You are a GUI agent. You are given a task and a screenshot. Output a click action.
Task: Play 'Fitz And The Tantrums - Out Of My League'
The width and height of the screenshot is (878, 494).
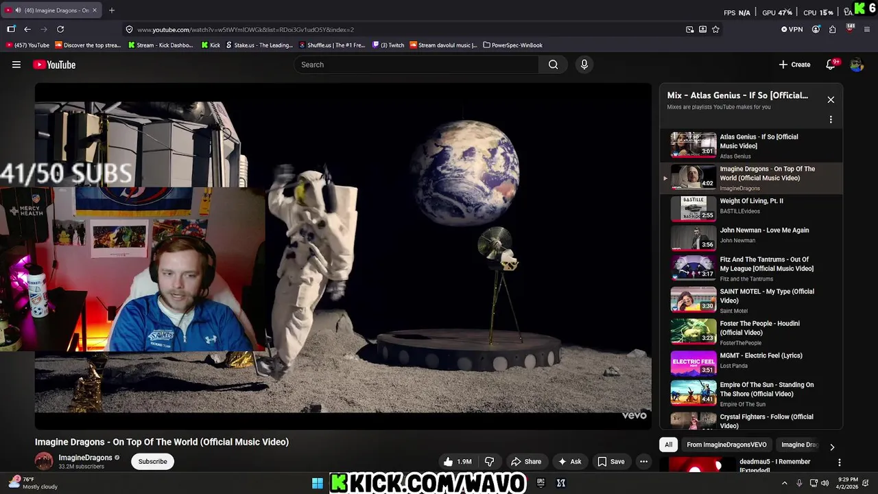751,268
